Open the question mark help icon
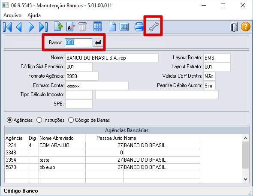 [x=246, y=27]
